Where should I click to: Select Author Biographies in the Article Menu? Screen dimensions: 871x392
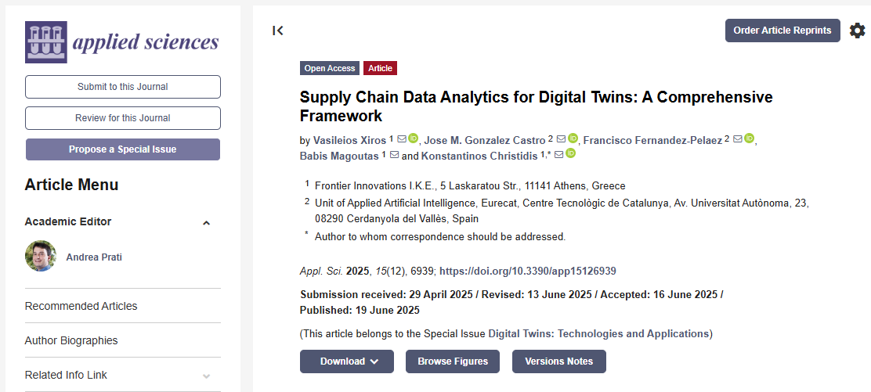71,340
